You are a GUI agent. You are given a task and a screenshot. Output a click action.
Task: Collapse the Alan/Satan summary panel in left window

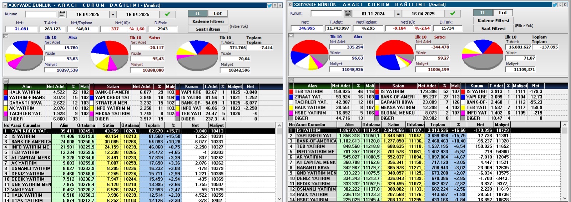(5, 81)
